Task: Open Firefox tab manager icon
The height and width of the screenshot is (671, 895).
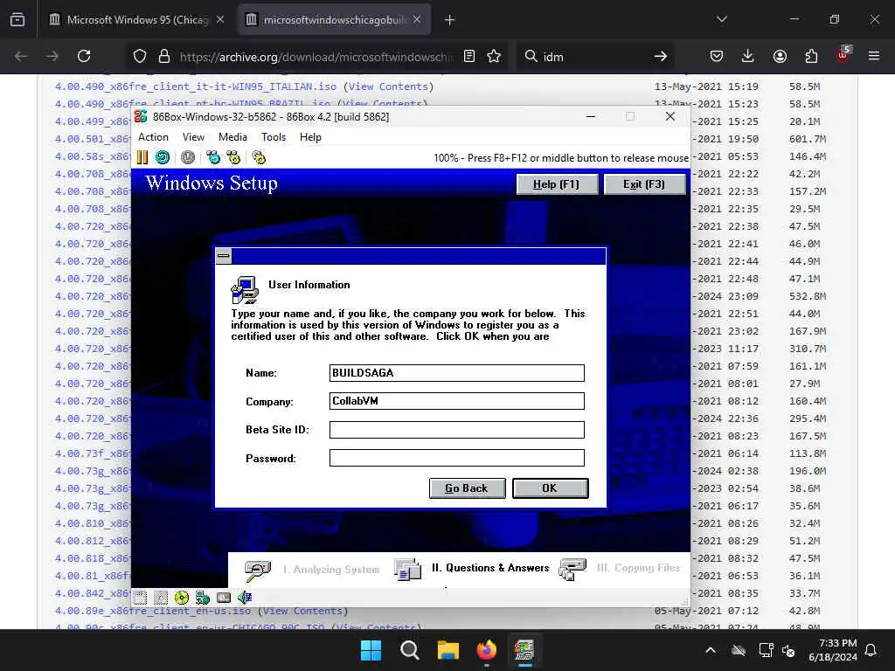Action: (x=17, y=19)
